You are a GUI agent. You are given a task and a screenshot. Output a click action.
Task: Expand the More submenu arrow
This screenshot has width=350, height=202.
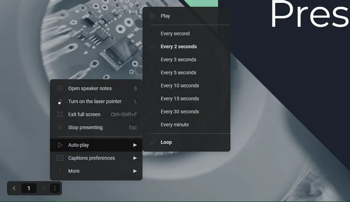tap(135, 171)
